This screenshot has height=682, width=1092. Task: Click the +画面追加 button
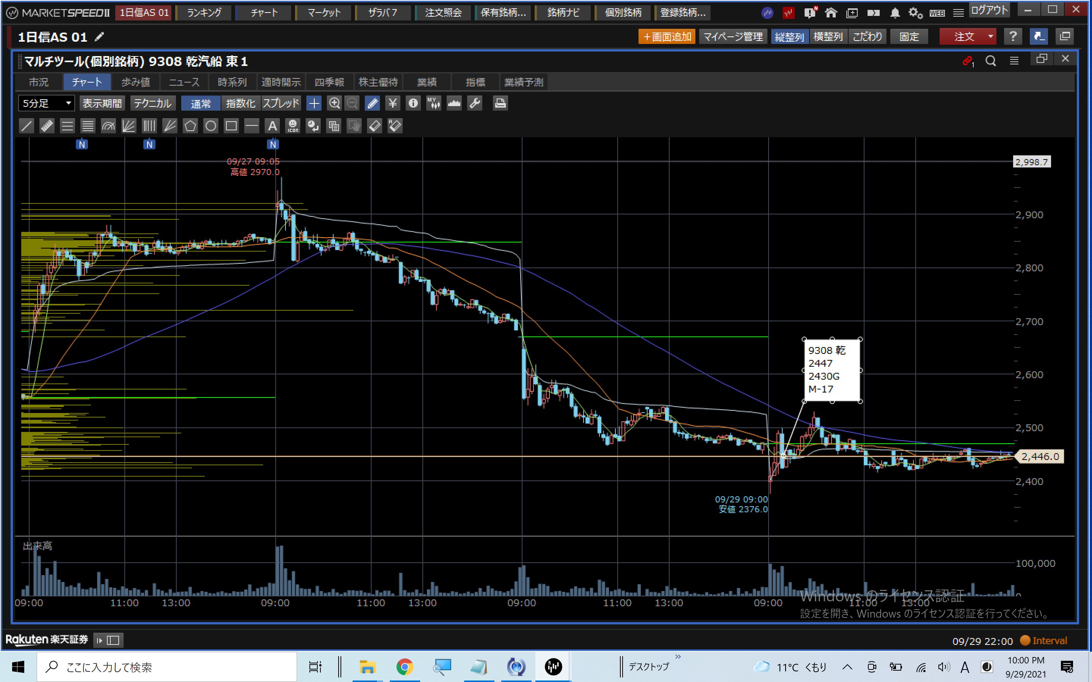pyautogui.click(x=667, y=36)
